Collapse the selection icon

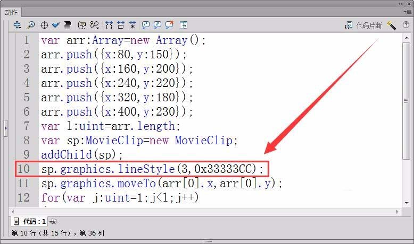pyautogui.click(x=121, y=25)
